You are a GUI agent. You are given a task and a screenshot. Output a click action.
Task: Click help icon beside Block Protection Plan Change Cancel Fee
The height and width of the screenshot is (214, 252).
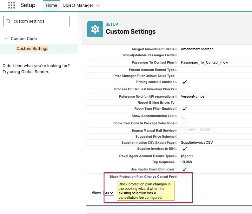pyautogui.click(x=176, y=177)
